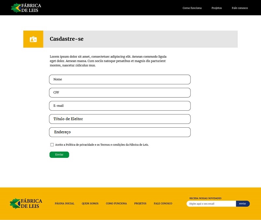This screenshot has height=220, width=261.
Task: Click the ID card icon beside Casdastre-se
Action: 33,39
